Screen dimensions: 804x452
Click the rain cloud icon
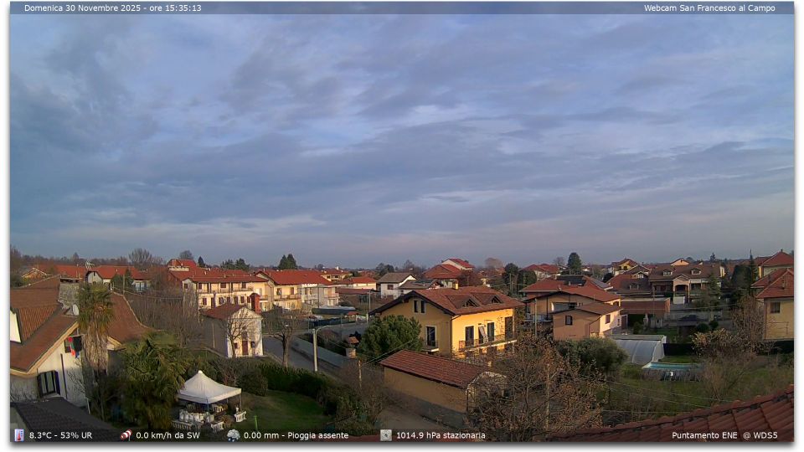tap(234, 435)
